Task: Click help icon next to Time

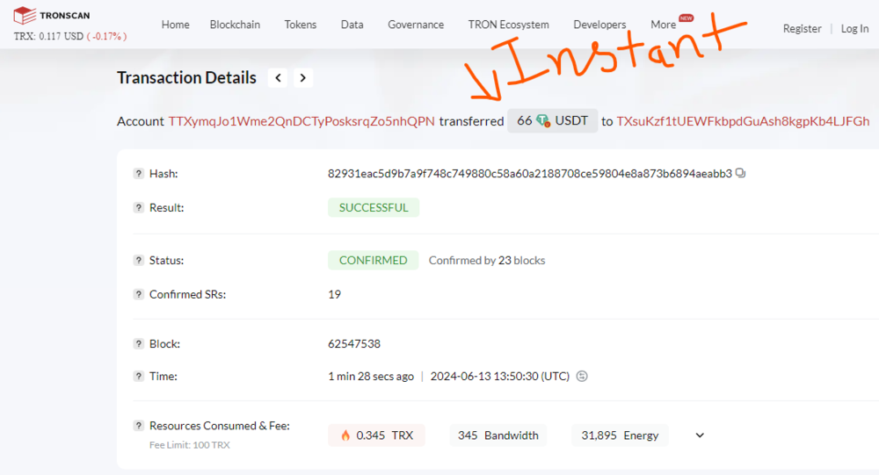Action: pyautogui.click(x=139, y=377)
